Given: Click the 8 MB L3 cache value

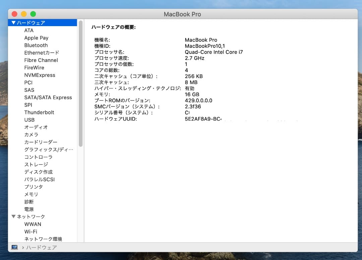Looking at the screenshot, I should 191,82.
